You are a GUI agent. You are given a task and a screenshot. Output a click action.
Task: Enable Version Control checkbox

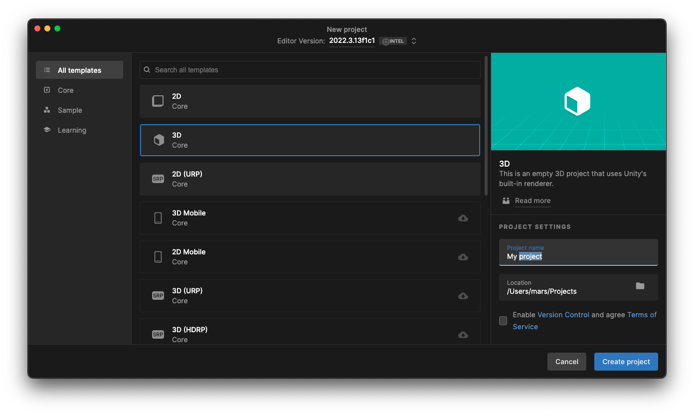pos(503,321)
